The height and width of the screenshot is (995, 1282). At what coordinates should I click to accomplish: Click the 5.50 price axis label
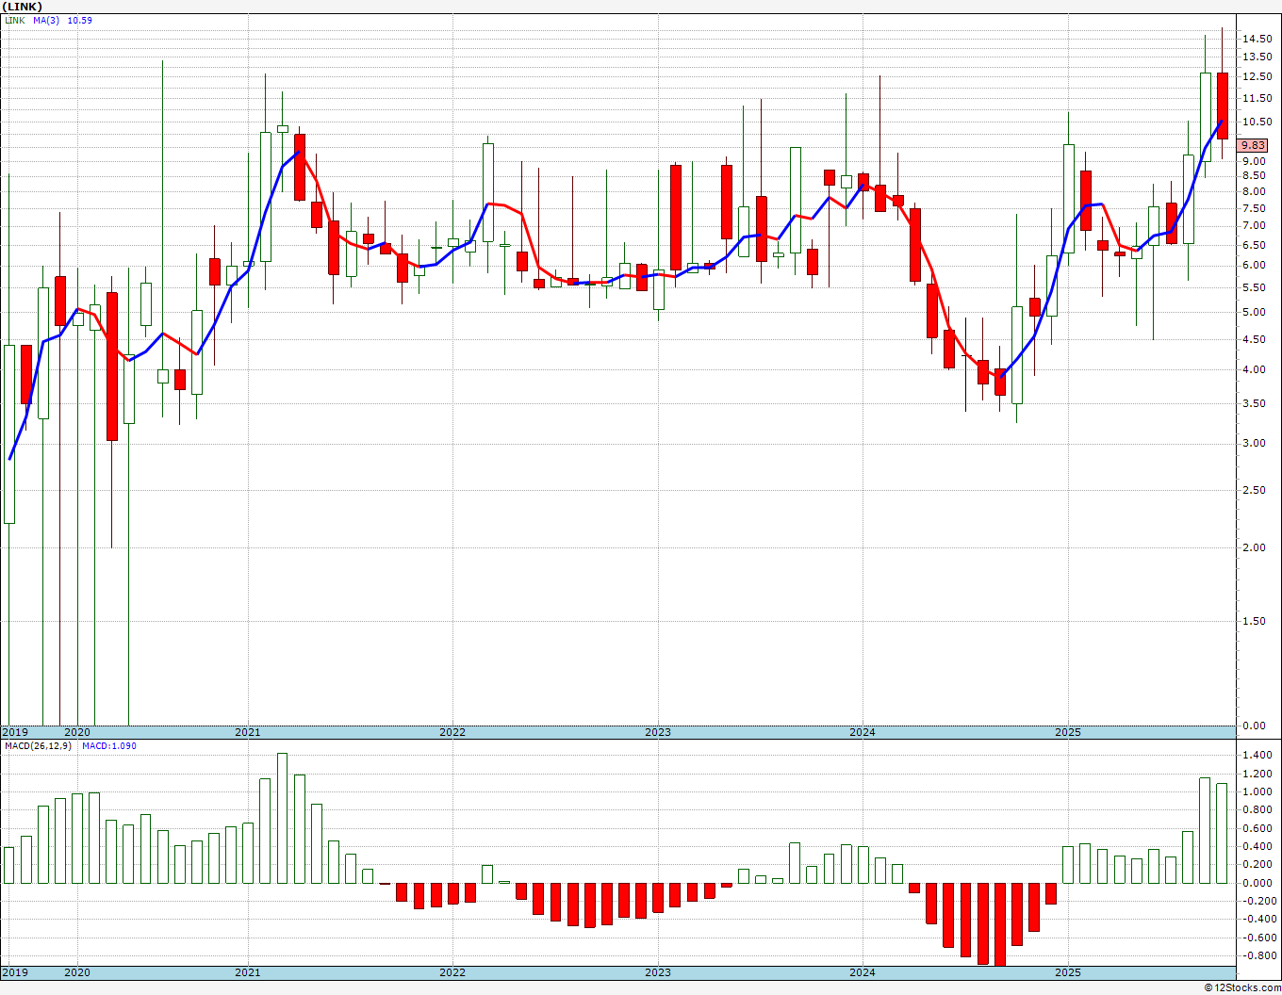point(1254,287)
